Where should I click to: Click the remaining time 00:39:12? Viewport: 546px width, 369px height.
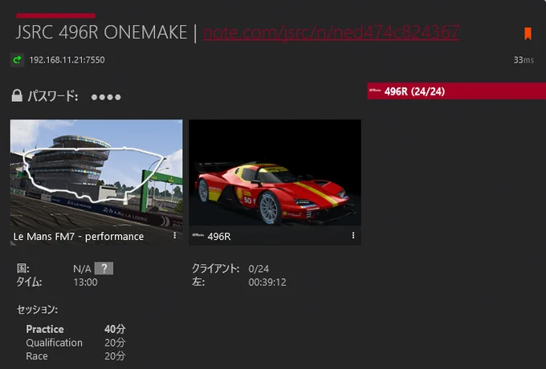coord(267,282)
